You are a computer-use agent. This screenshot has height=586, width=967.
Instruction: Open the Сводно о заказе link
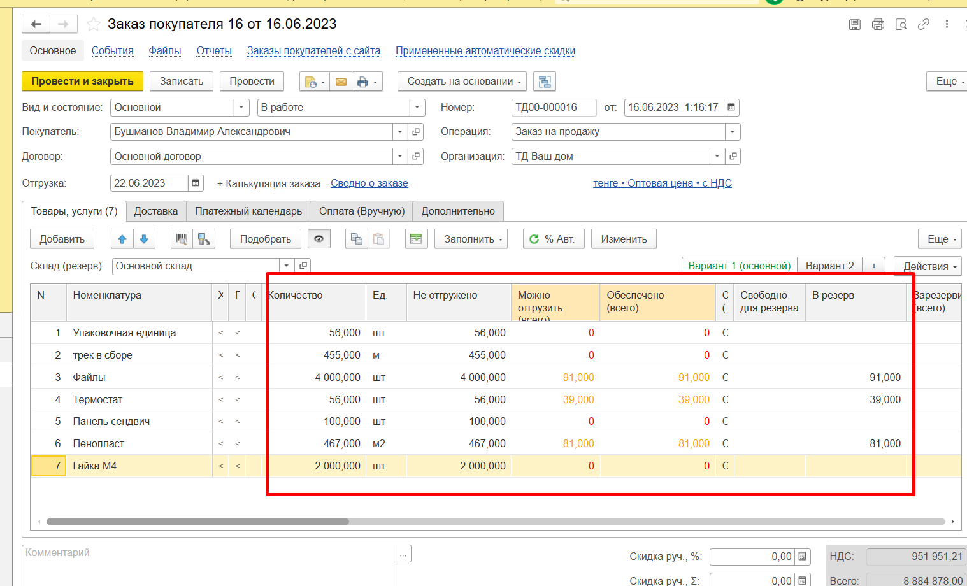(369, 183)
